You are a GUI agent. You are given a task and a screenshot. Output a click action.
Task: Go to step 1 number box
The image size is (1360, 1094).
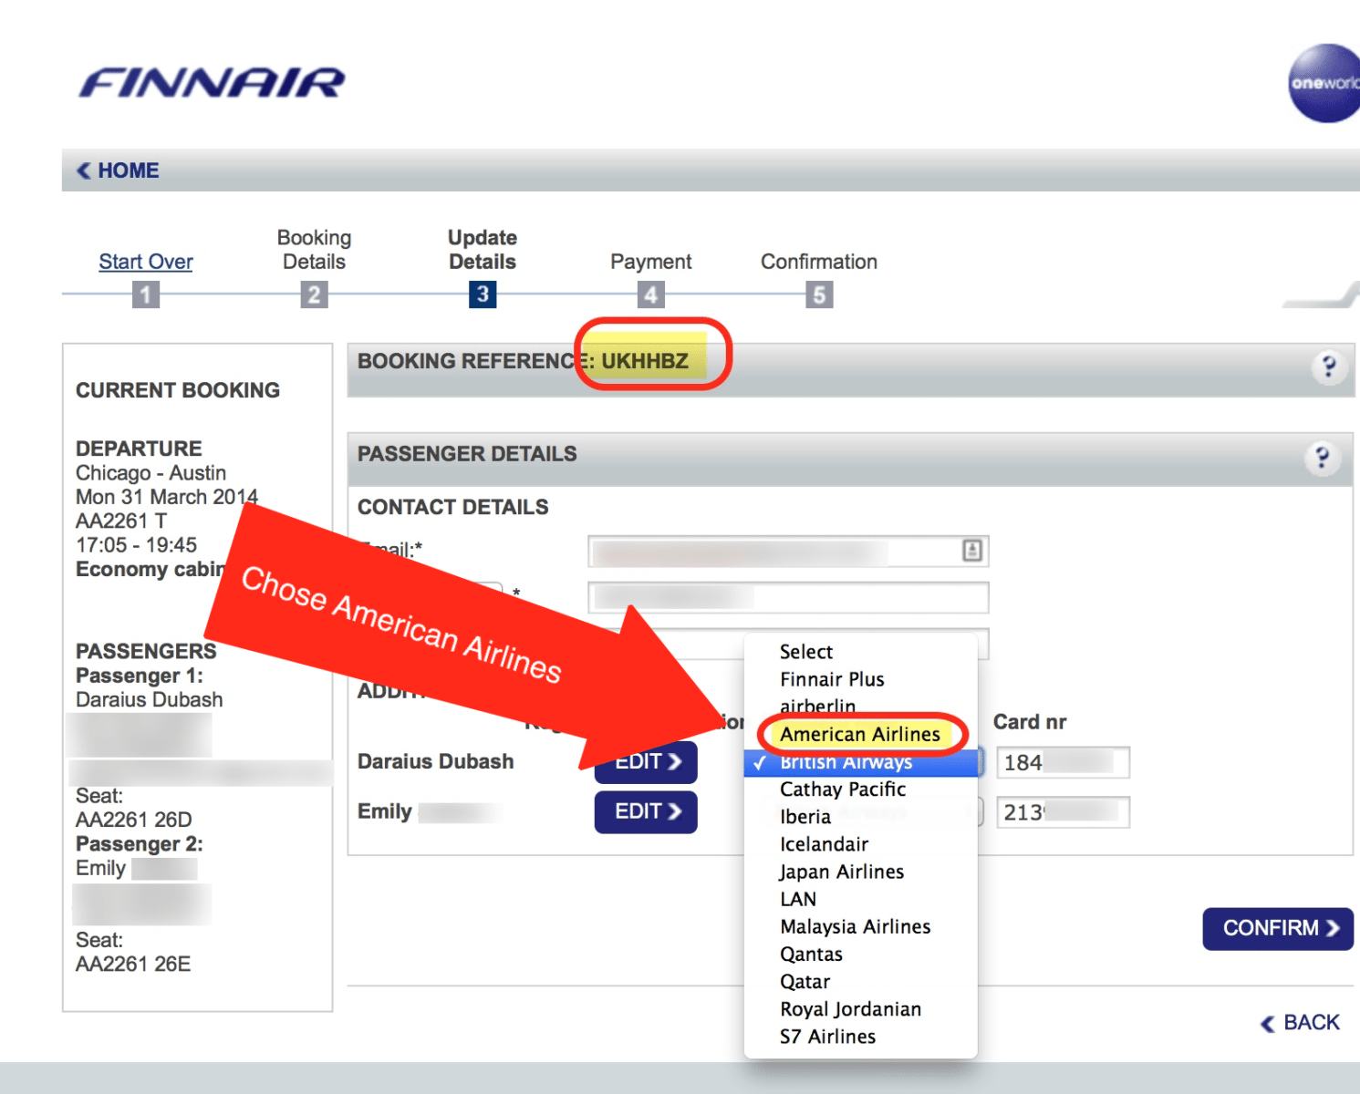click(x=146, y=294)
